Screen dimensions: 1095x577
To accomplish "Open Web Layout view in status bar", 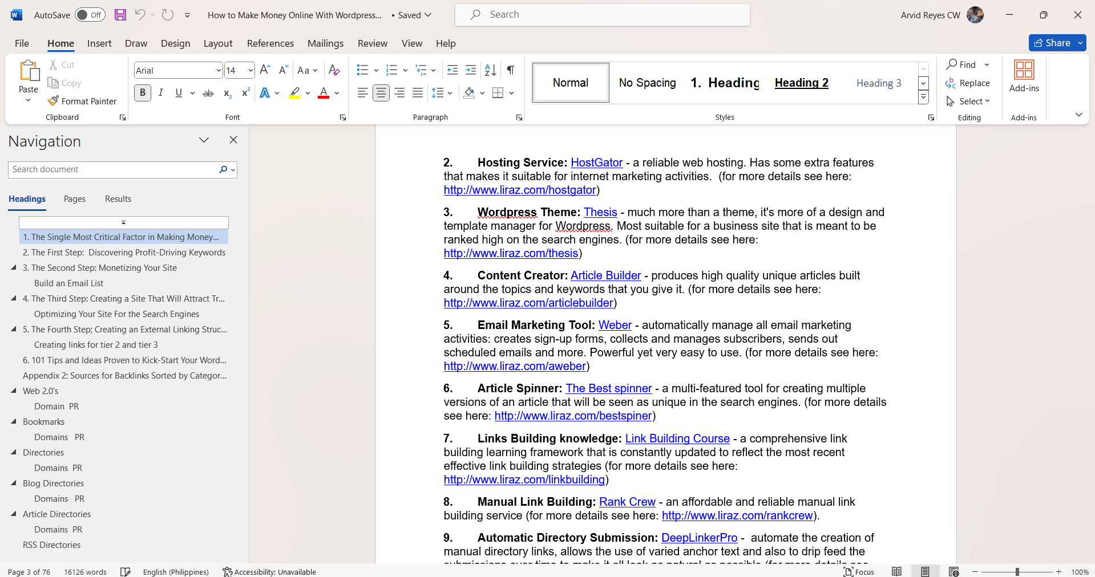I will 953,571.
